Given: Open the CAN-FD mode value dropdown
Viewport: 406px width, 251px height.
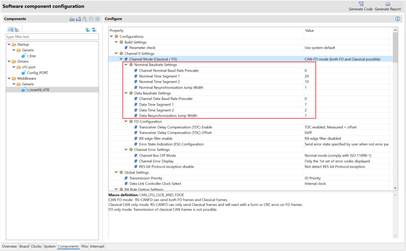Looking at the screenshot, I should tap(342, 59).
